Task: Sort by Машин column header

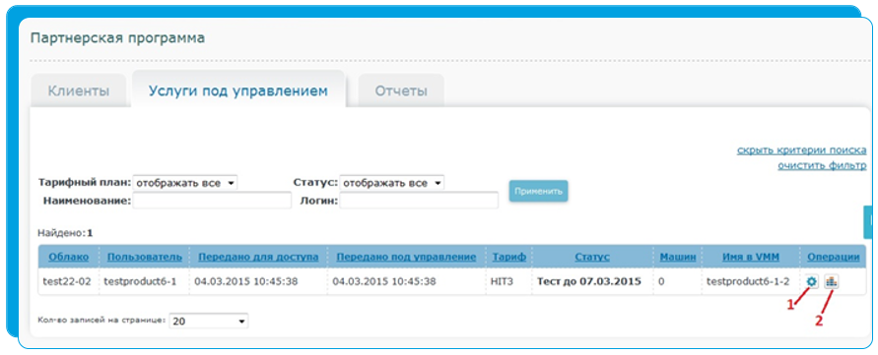Action: (678, 257)
